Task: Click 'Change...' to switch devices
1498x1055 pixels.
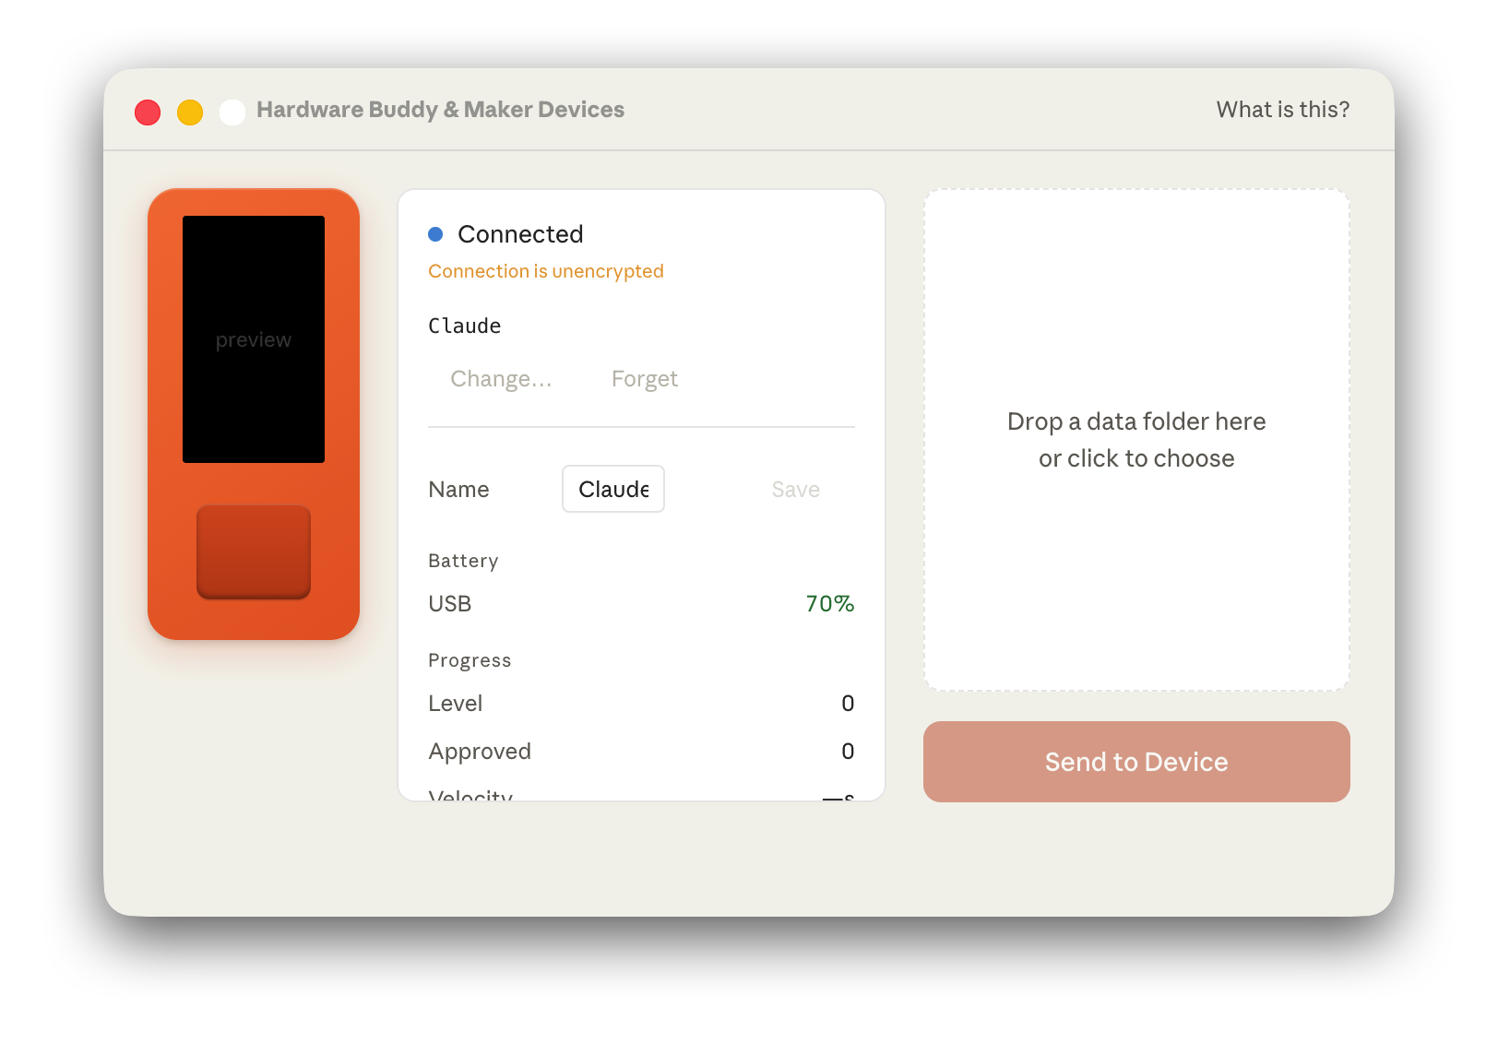Action: pos(501,378)
